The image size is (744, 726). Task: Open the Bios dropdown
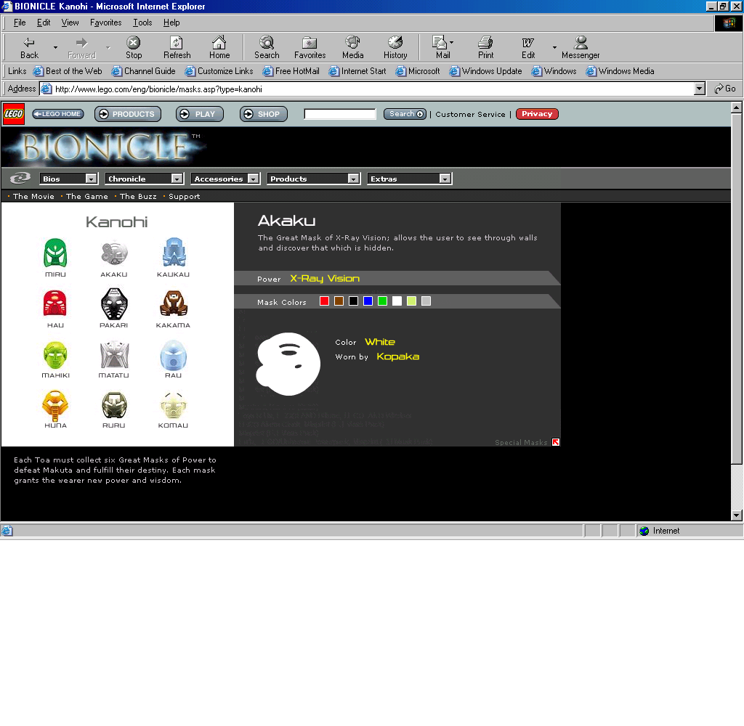click(x=69, y=179)
